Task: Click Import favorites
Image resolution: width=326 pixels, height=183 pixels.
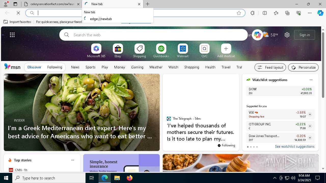Action: tap(17, 22)
